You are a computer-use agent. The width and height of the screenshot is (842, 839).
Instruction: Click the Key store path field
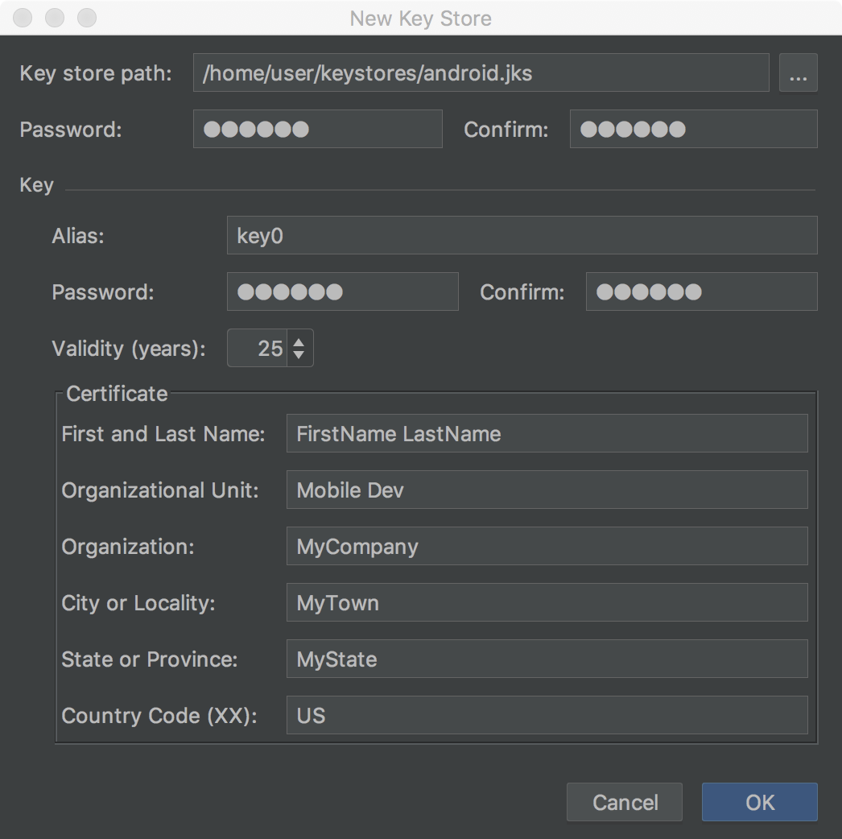point(481,73)
